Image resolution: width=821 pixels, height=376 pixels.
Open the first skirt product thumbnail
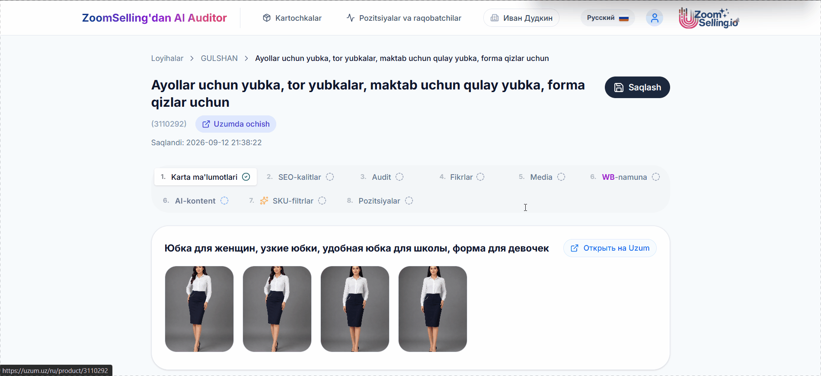(x=199, y=309)
